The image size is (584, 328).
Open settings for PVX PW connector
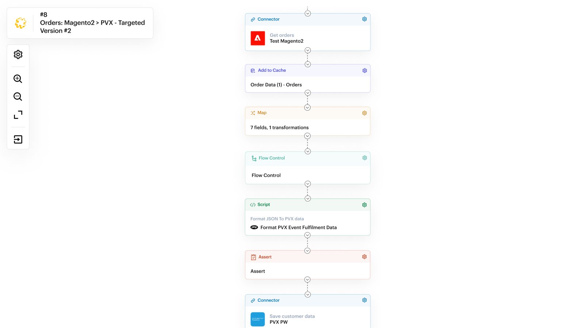[364, 300]
